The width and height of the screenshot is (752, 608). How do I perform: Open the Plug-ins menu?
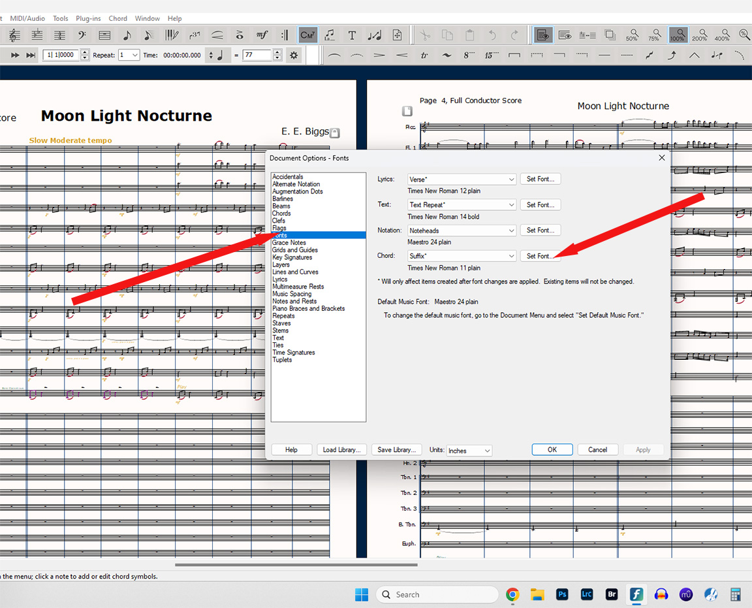[88, 18]
